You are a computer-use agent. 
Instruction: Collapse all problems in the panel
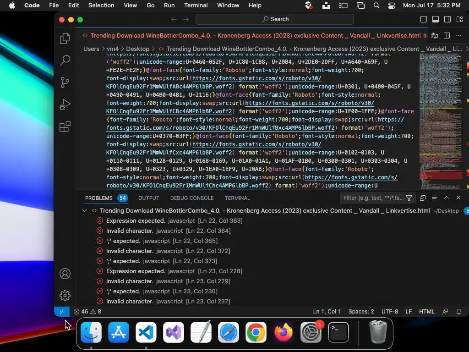click(x=423, y=198)
